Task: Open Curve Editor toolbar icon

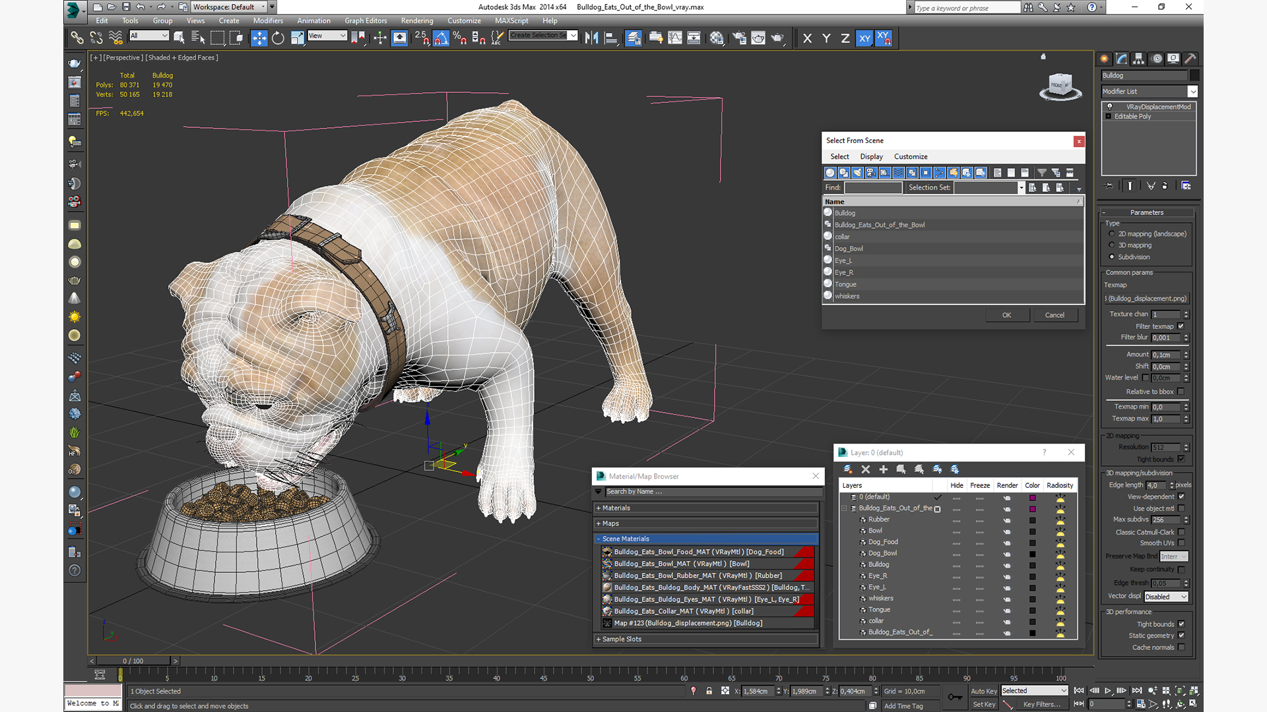Action: coord(675,38)
